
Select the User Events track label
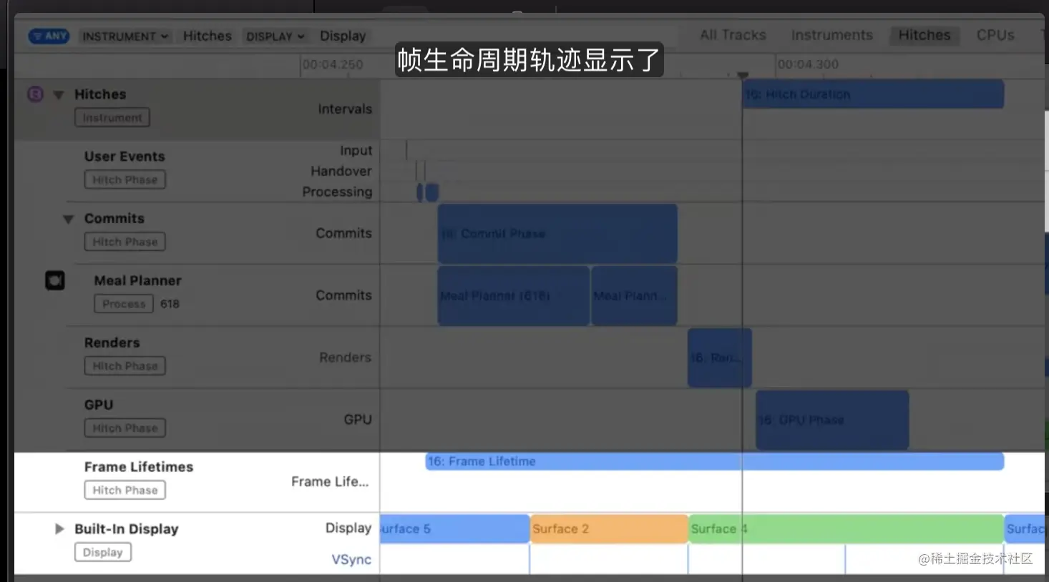[x=125, y=157]
